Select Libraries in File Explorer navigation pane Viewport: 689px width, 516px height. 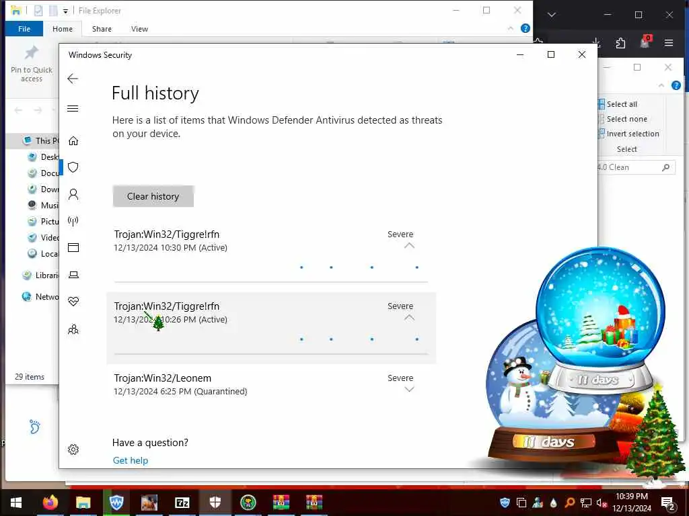[x=40, y=275]
